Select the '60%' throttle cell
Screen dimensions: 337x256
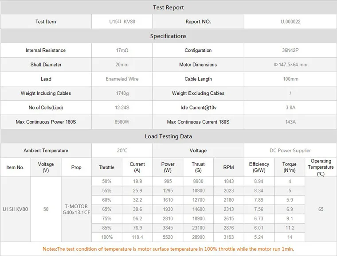click(107, 200)
